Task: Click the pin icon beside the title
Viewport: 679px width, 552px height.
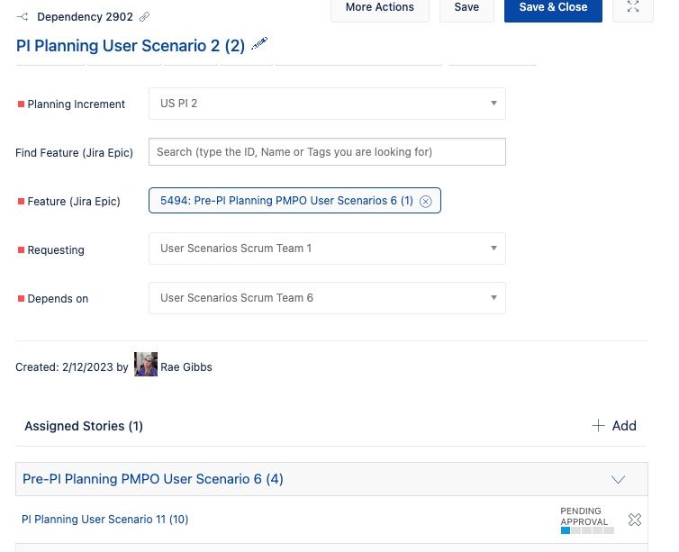Action: tap(259, 44)
